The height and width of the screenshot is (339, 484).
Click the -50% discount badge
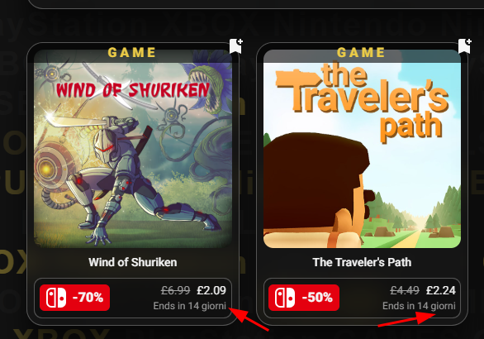[x=304, y=298]
